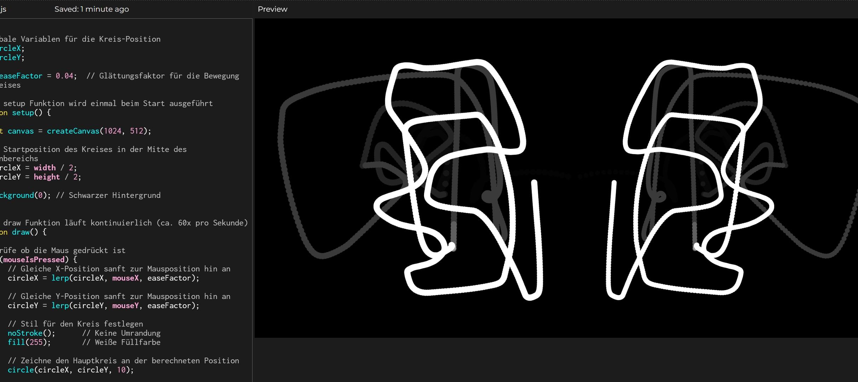Click the mouseX argument in the lerp call
Viewport: 858px width, 382px height.
[126, 278]
